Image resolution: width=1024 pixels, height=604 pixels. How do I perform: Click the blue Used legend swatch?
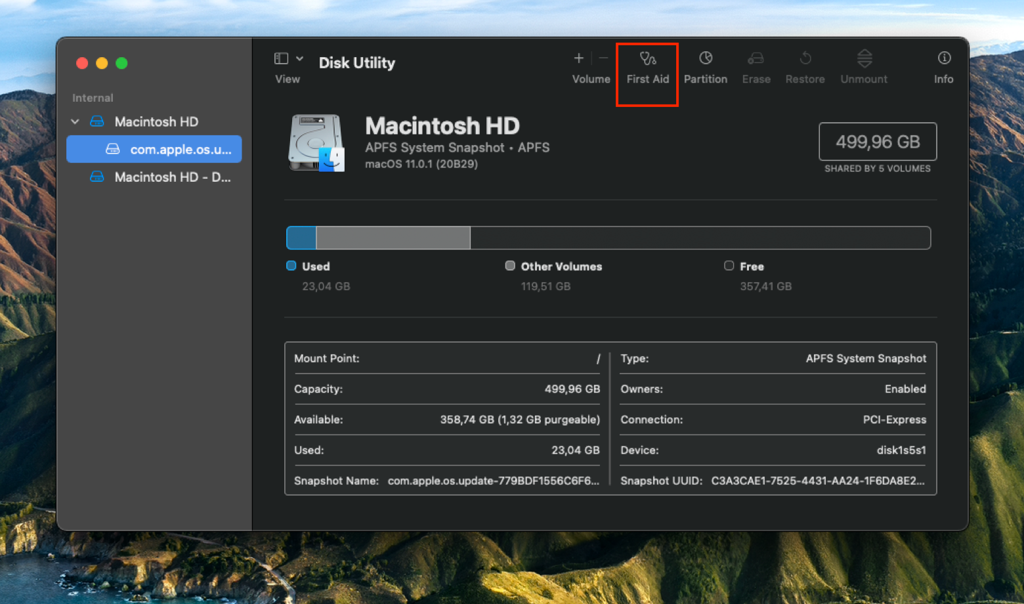click(291, 266)
